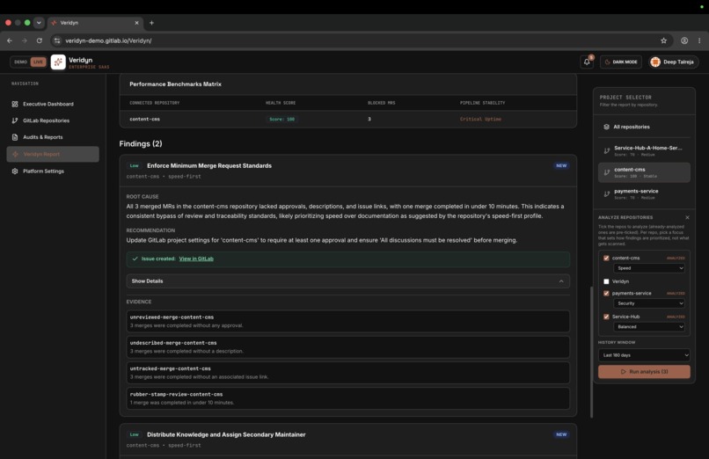Check the Veridyn repository checkbox

(606, 281)
